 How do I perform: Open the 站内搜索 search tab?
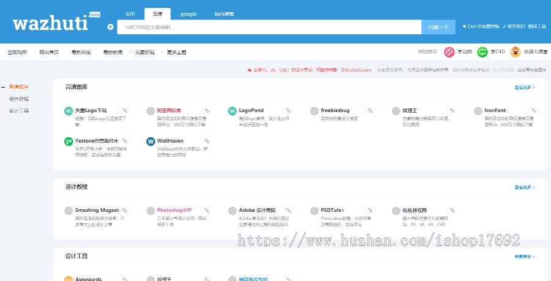[x=224, y=14]
